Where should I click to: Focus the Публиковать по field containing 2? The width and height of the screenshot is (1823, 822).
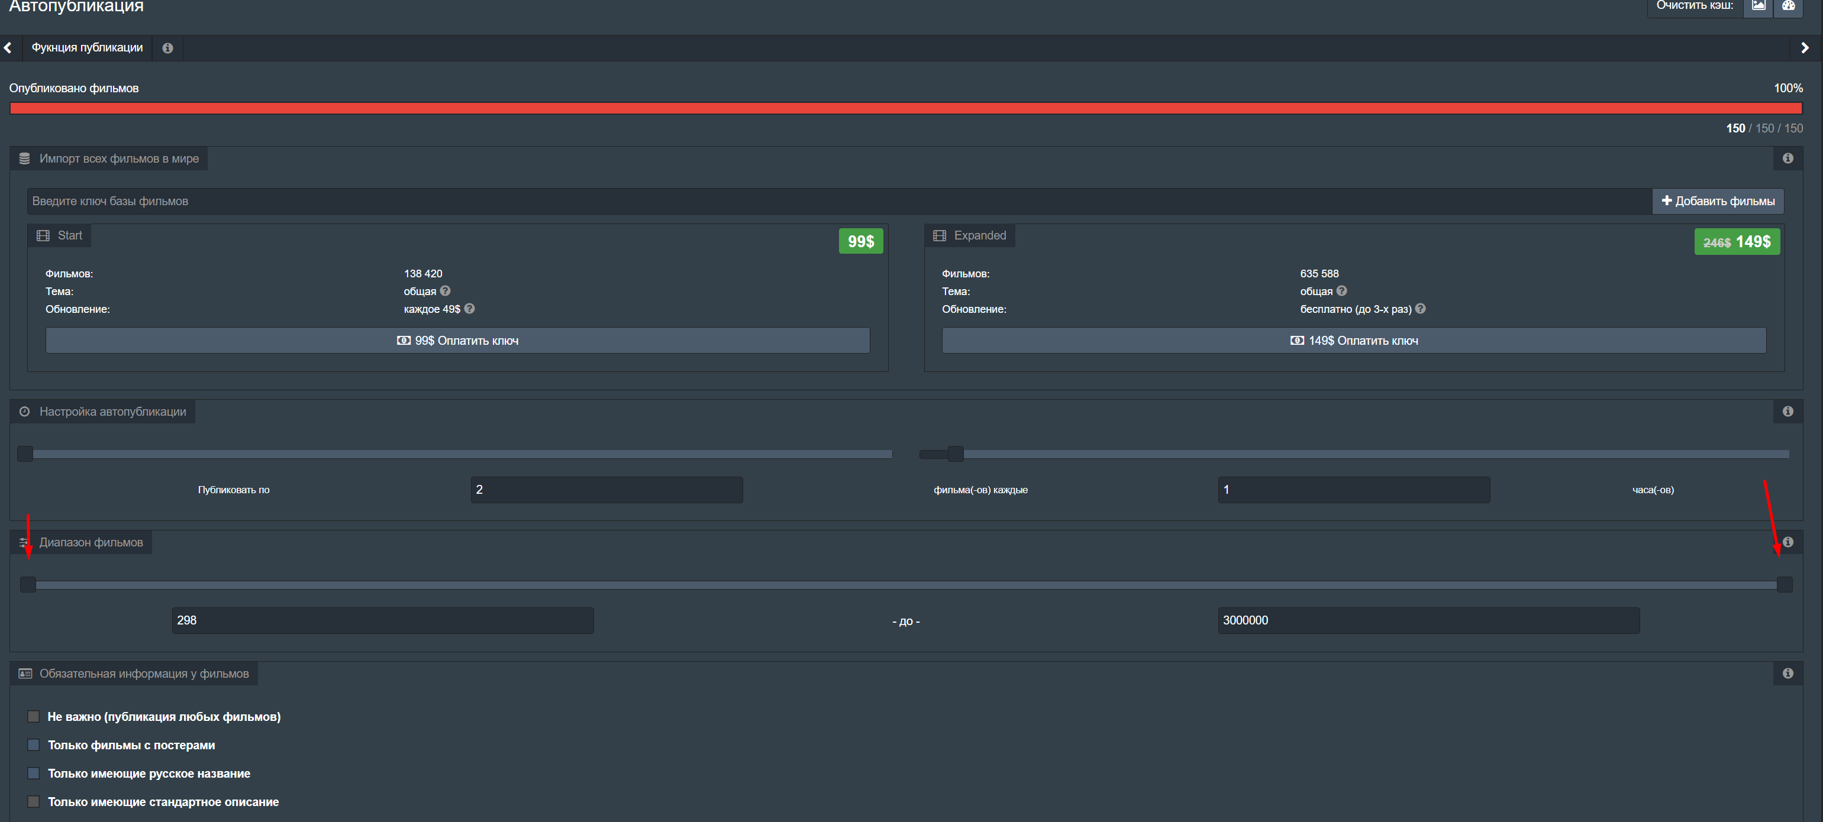pos(606,490)
